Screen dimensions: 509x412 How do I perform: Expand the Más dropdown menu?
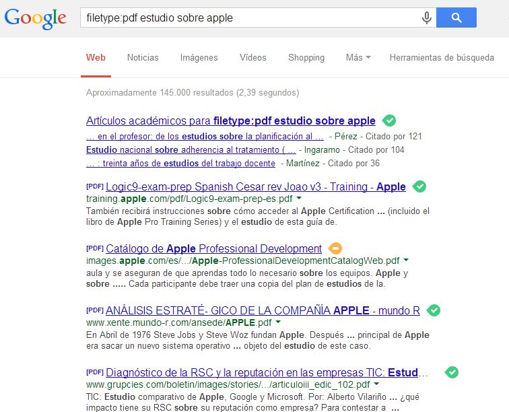358,58
